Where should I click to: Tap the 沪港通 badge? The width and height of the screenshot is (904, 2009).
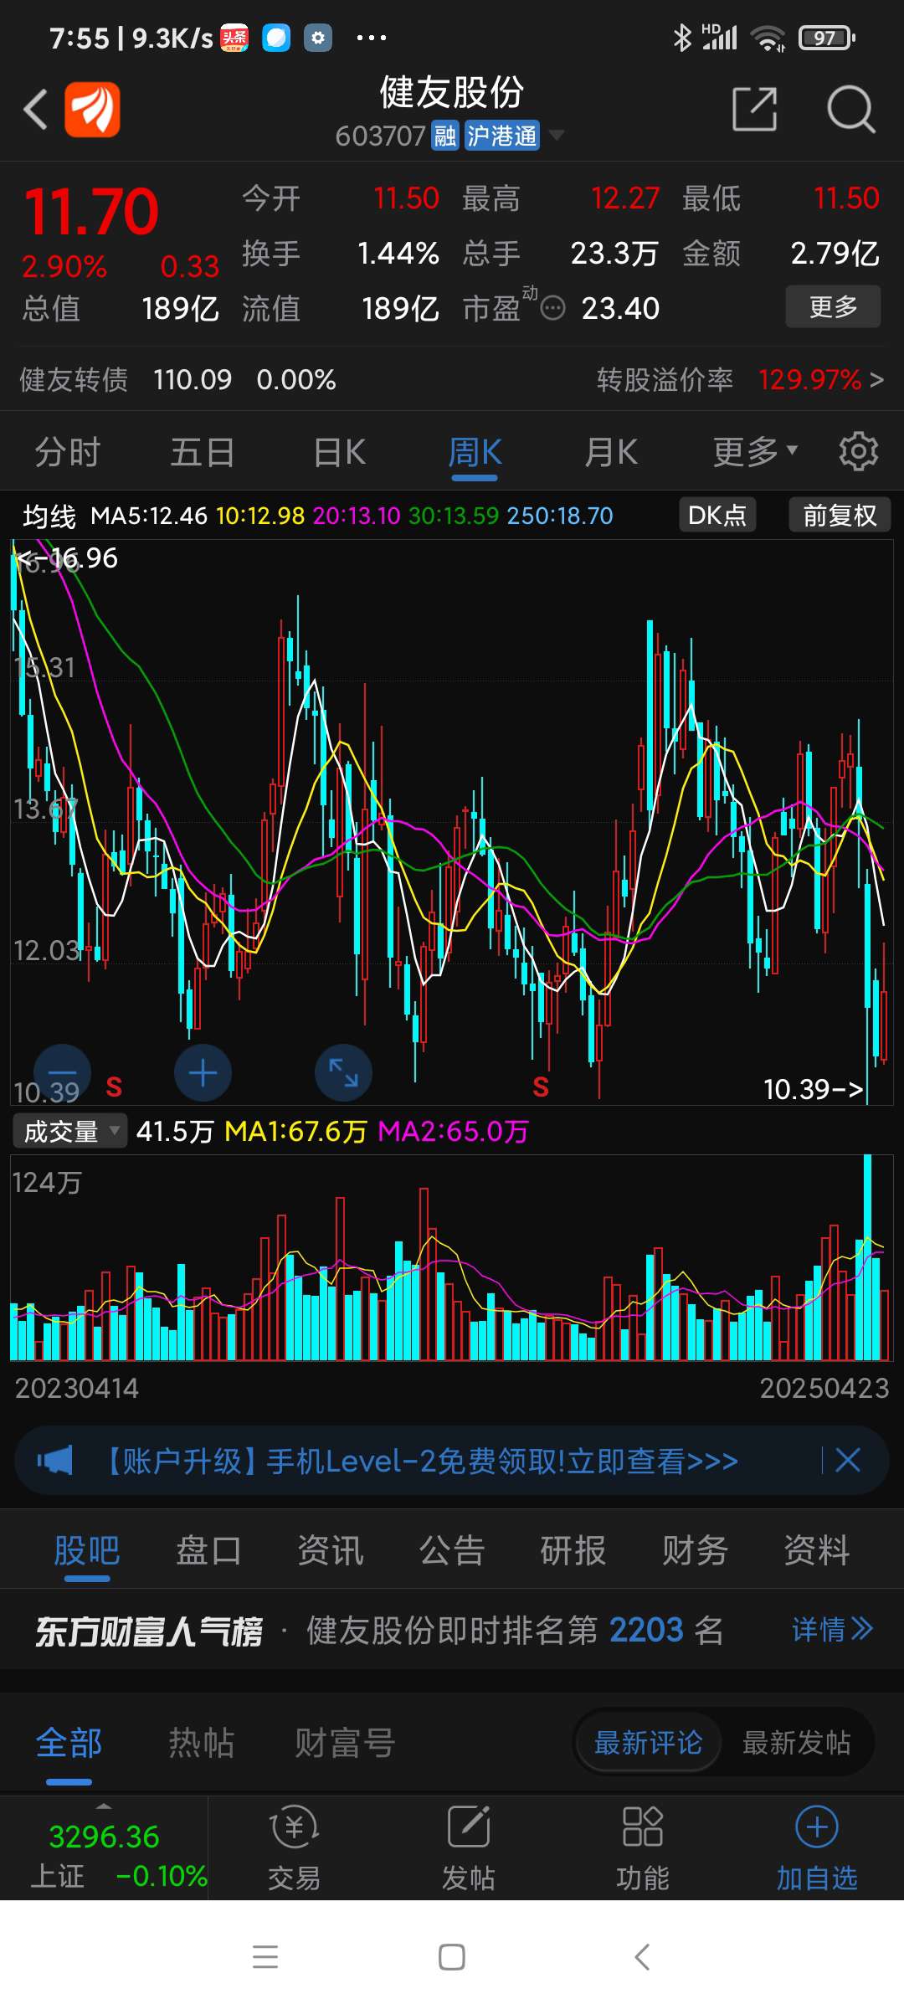(x=502, y=136)
